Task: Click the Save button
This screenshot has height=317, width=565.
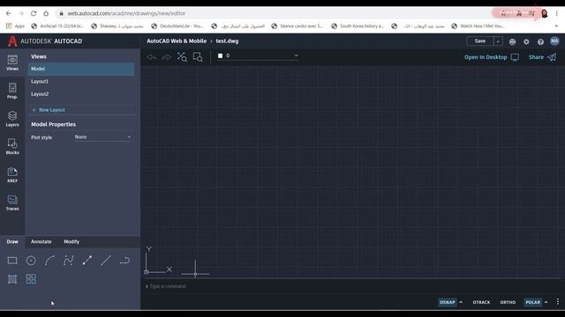Action: 480,41
